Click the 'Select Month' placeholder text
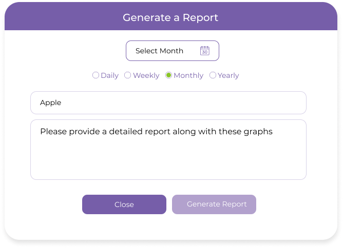This screenshot has width=343, height=248. [x=159, y=51]
